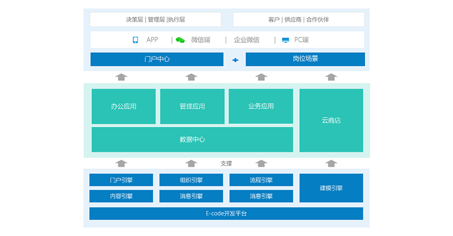Select the 门户中心 bar
The image size is (453, 236).
click(157, 59)
